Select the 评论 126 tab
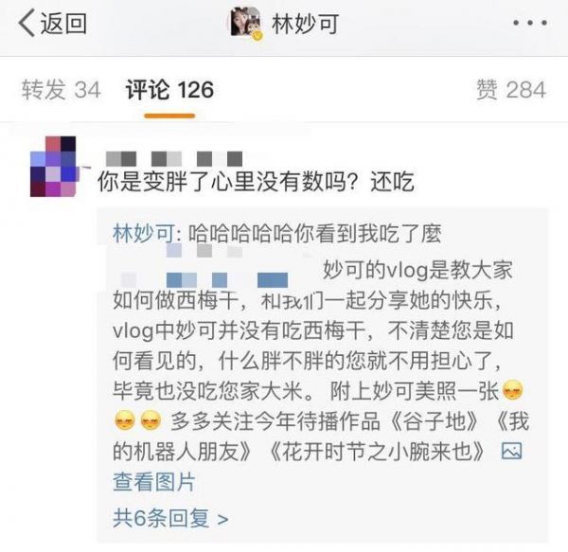This screenshot has height=552, width=568. point(169,90)
